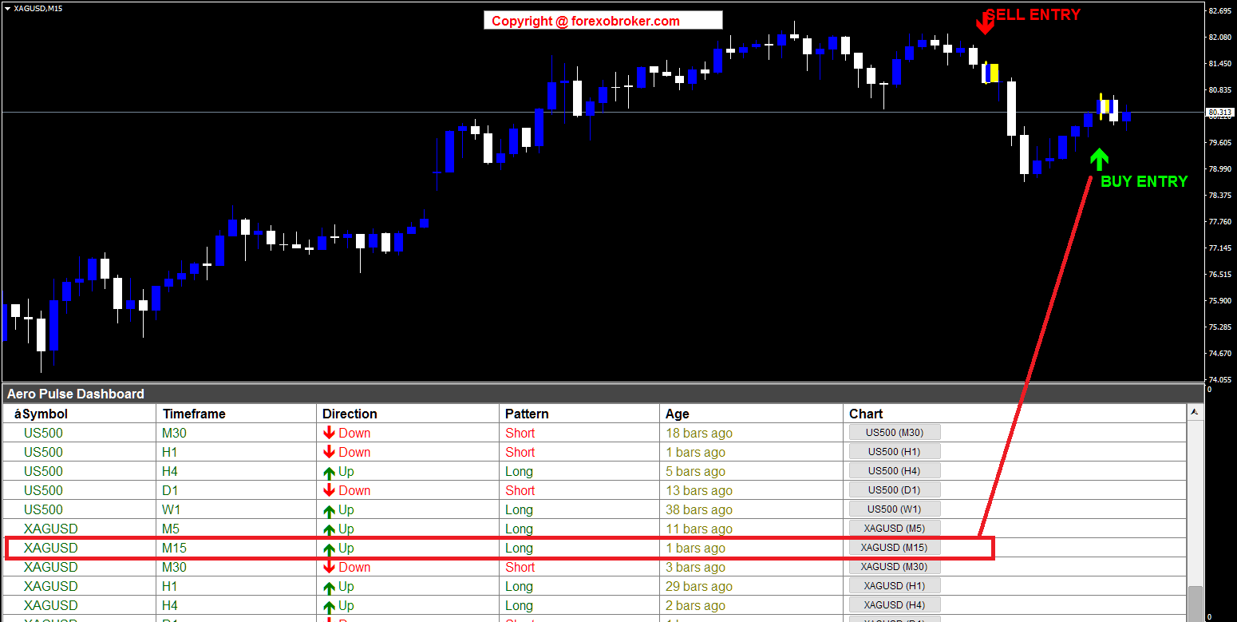Screen dimensions: 1237x622
Task: Open the US500 (M30) chart button
Action: click(x=894, y=433)
